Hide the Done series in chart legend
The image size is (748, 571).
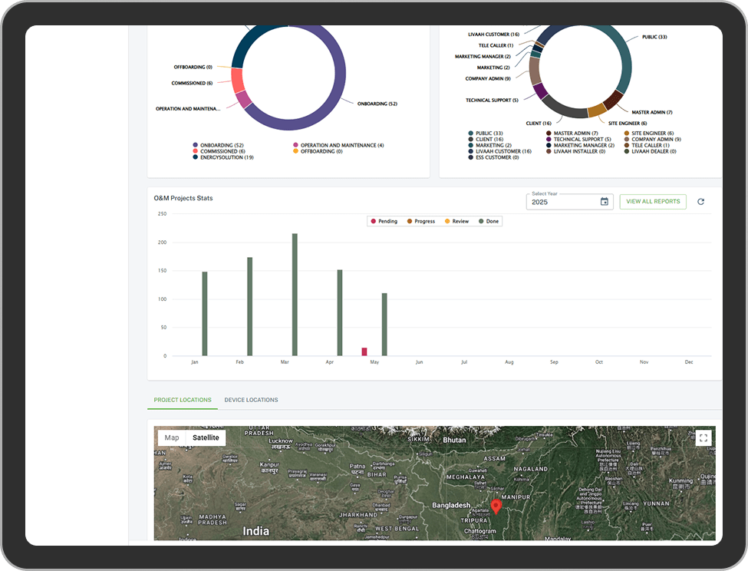(x=488, y=221)
